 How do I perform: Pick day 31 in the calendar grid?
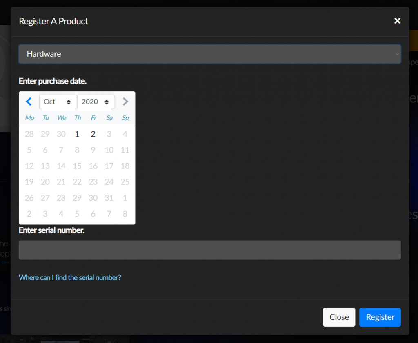click(x=109, y=198)
